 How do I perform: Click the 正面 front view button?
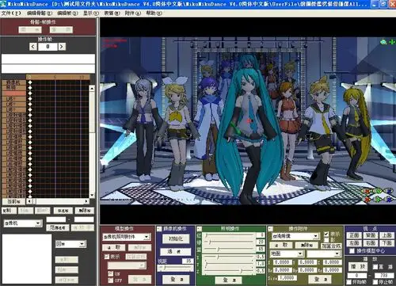pyautogui.click(x=354, y=235)
